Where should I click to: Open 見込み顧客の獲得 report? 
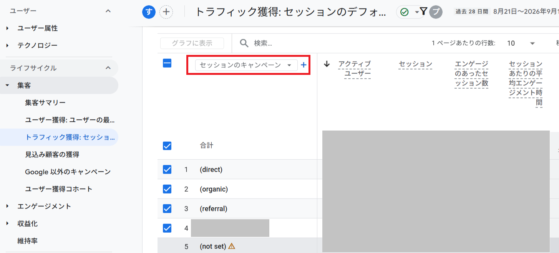[52, 154]
